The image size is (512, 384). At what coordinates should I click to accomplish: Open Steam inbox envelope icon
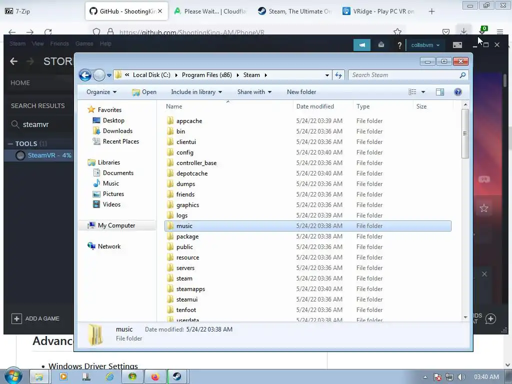[381, 45]
